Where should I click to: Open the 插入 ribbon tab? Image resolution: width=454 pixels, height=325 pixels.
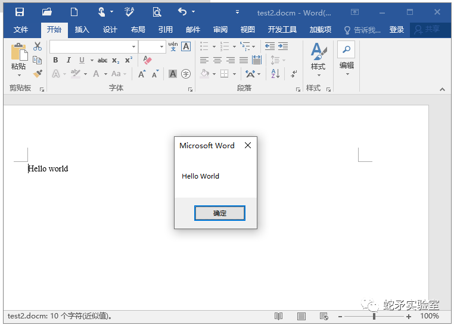(82, 30)
